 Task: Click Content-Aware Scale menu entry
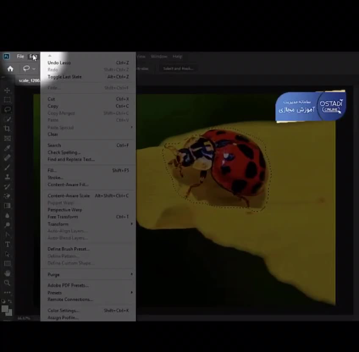(x=69, y=196)
